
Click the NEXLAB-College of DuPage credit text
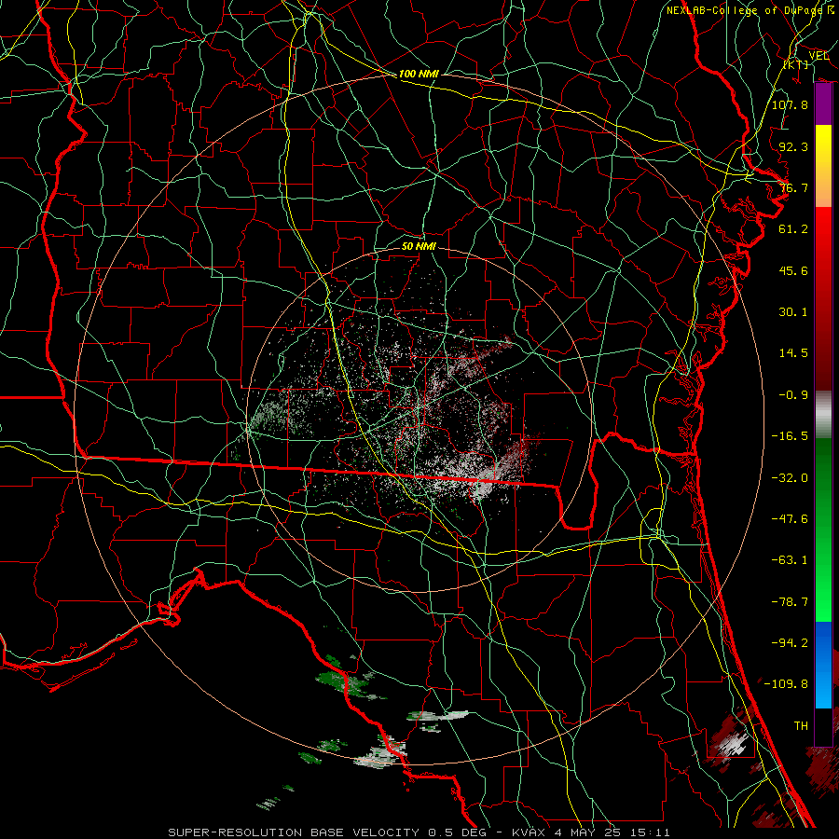pos(750,10)
